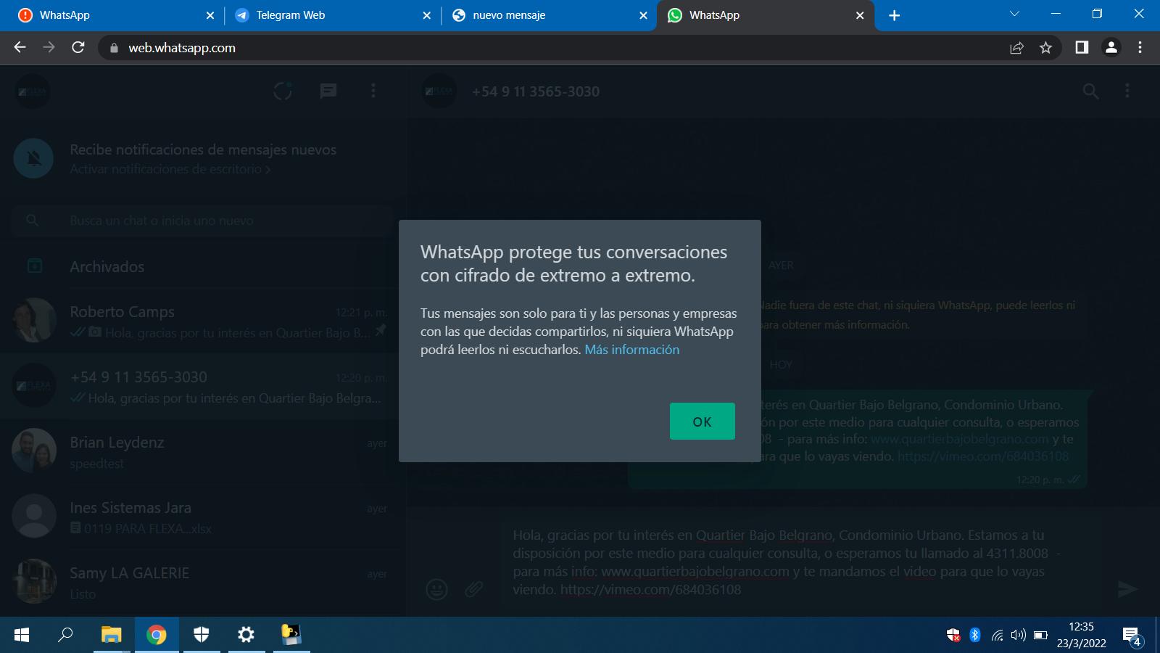
Task: Go forward to the next page
Action: point(49,47)
